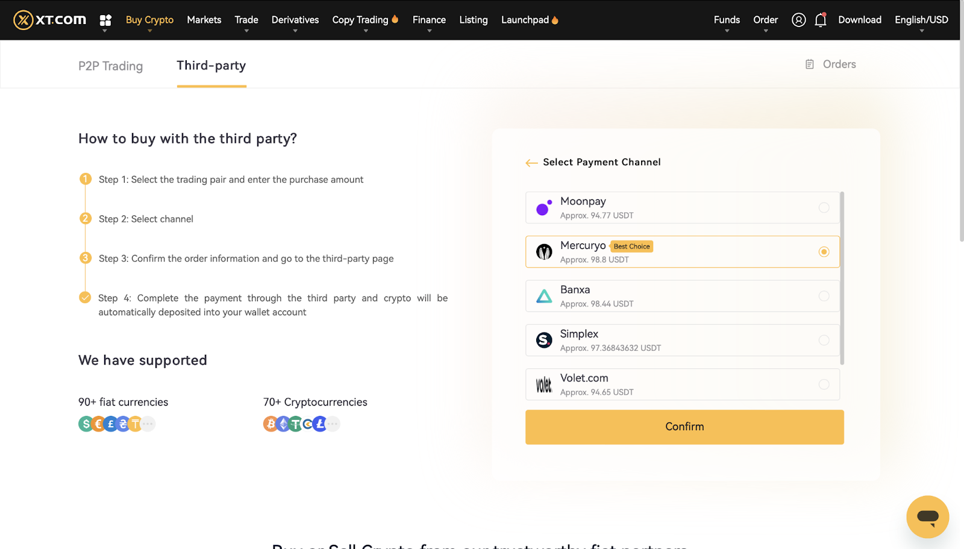Click the Orders document icon
This screenshot has height=549, width=964.
[810, 64]
